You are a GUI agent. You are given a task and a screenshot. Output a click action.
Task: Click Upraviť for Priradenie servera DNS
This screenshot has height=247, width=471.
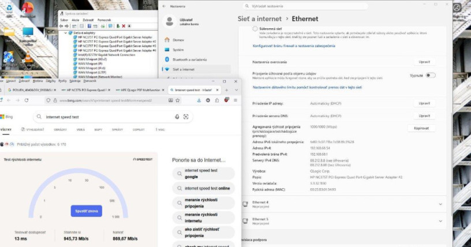[x=424, y=115]
